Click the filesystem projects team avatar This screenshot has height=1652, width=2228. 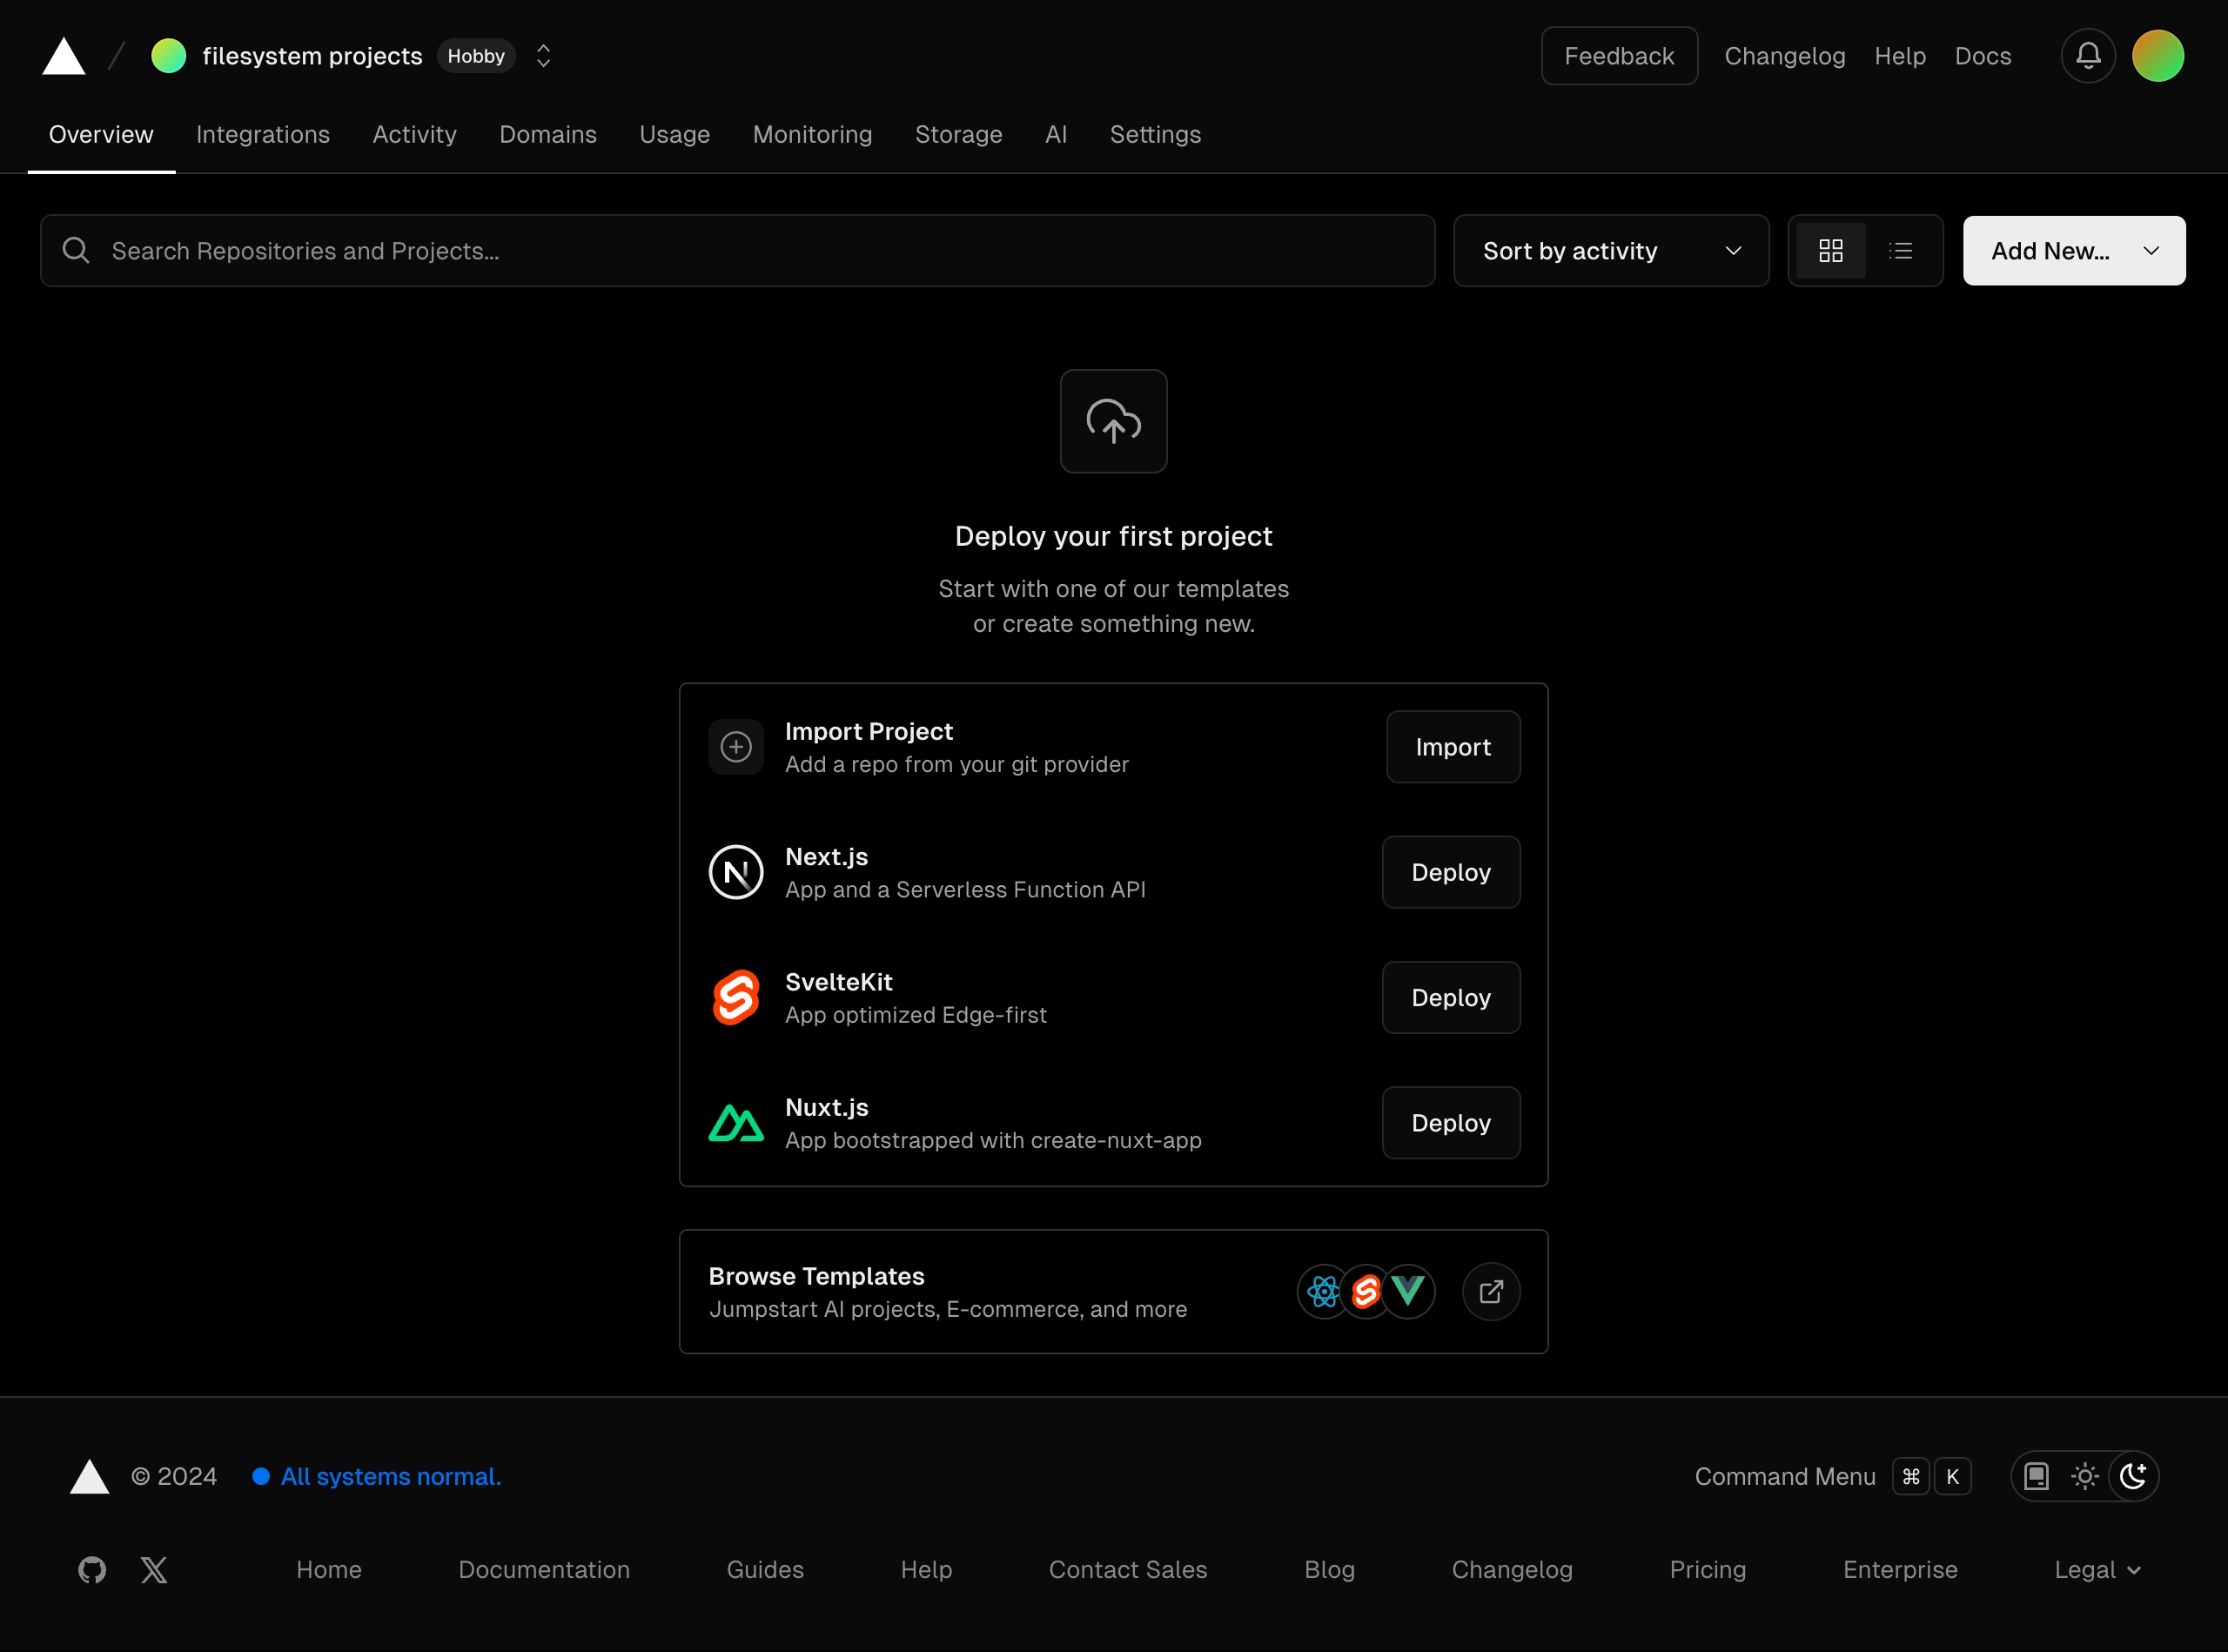pos(168,56)
